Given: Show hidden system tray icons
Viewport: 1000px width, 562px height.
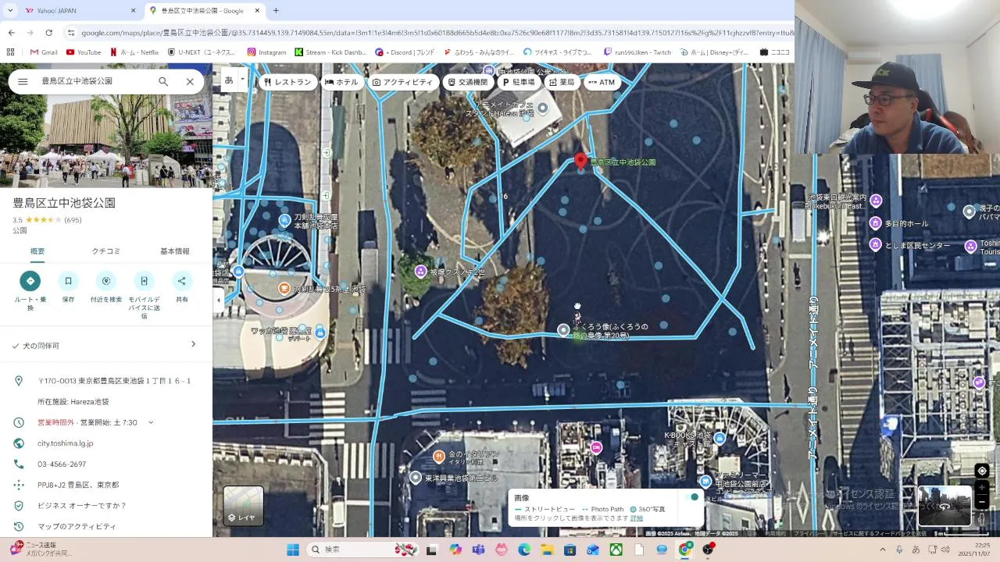Looking at the screenshot, I should click(883, 550).
